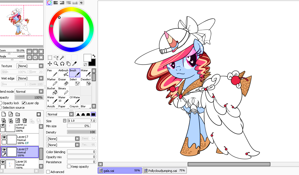Delete the selected layer with trash icon

pyautogui.click(x=25, y=121)
